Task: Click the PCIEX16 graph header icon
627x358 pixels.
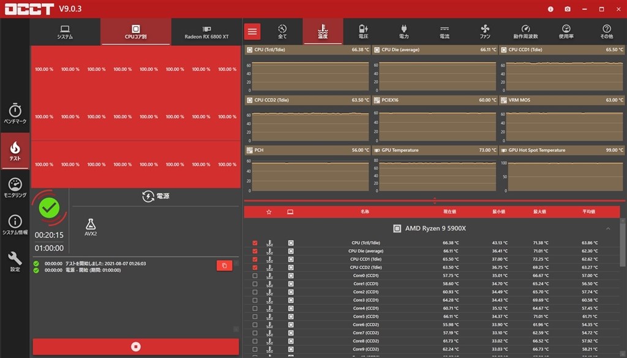Action: (x=377, y=100)
